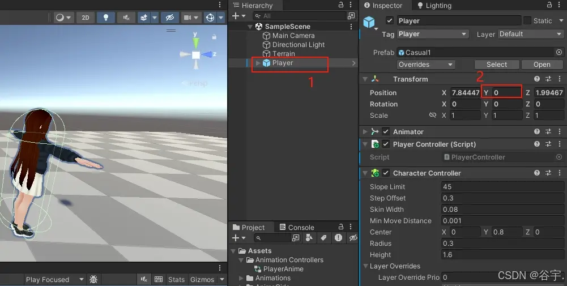Image resolution: width=567 pixels, height=286 pixels.
Task: Switch to the Hierarchy tab
Action: (253, 5)
